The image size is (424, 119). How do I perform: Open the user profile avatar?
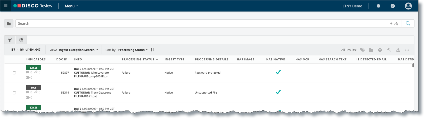coord(408,6)
